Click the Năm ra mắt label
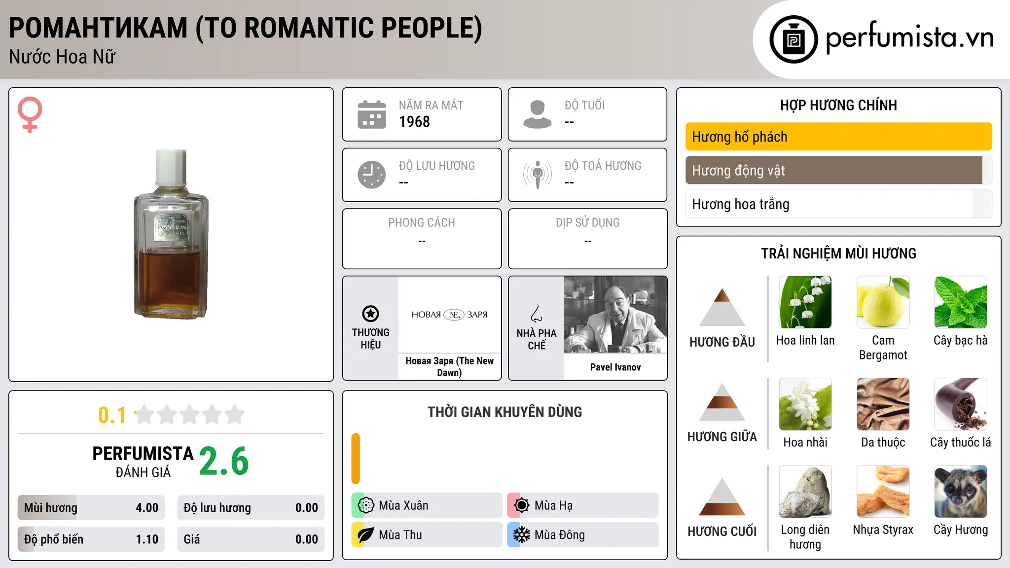Viewport: 1010px width, 568px height. (431, 105)
